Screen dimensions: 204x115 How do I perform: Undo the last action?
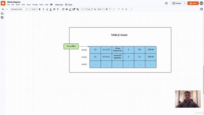[3, 9]
